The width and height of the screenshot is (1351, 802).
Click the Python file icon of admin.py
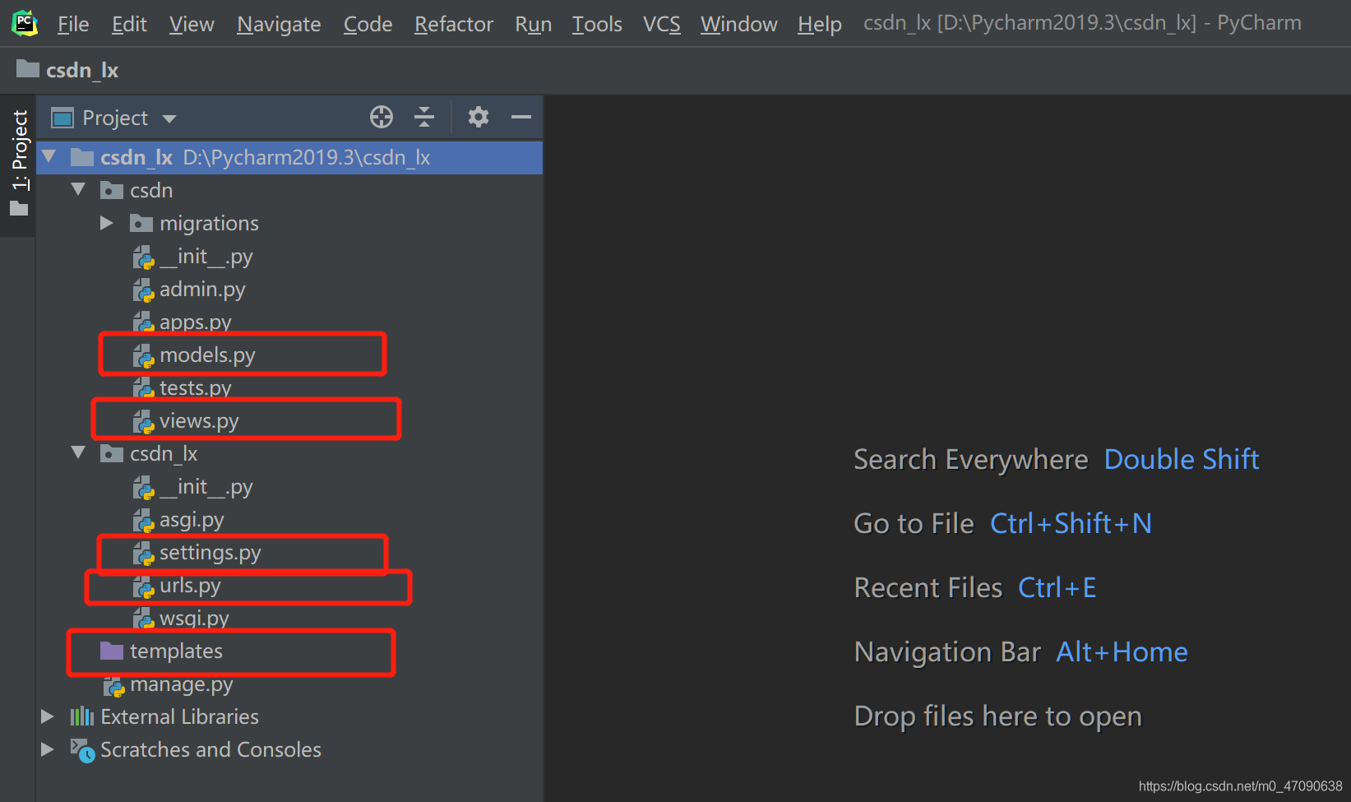click(x=144, y=290)
